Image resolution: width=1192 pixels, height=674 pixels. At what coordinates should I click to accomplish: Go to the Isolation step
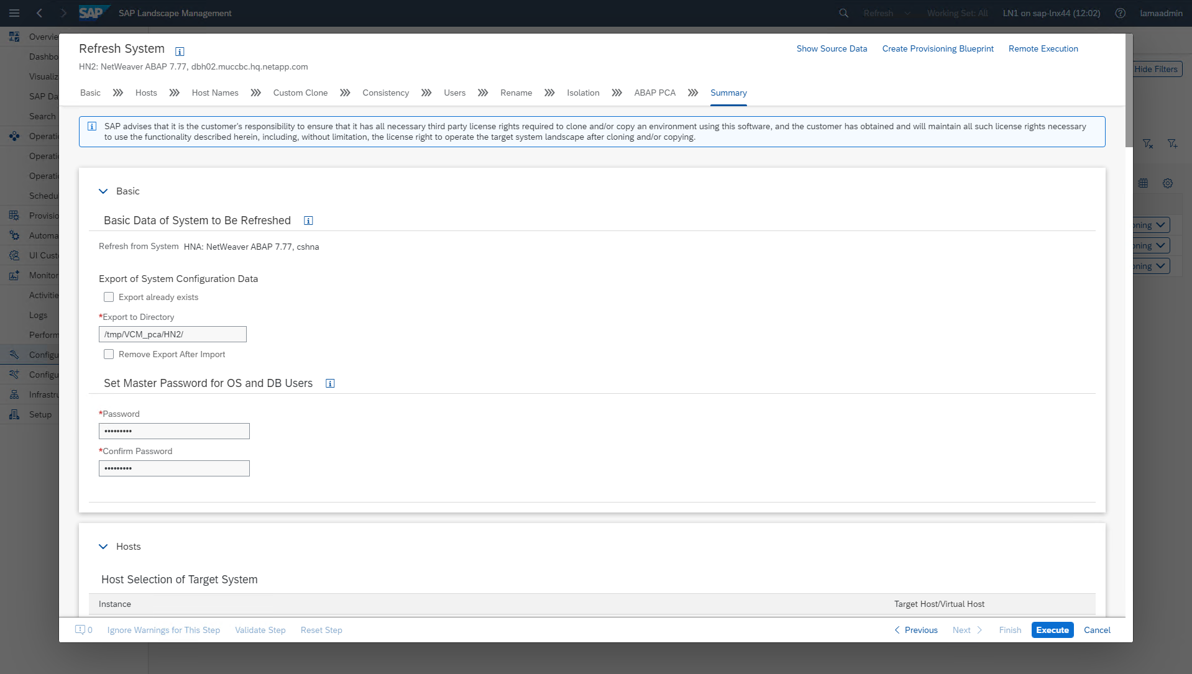(x=583, y=93)
